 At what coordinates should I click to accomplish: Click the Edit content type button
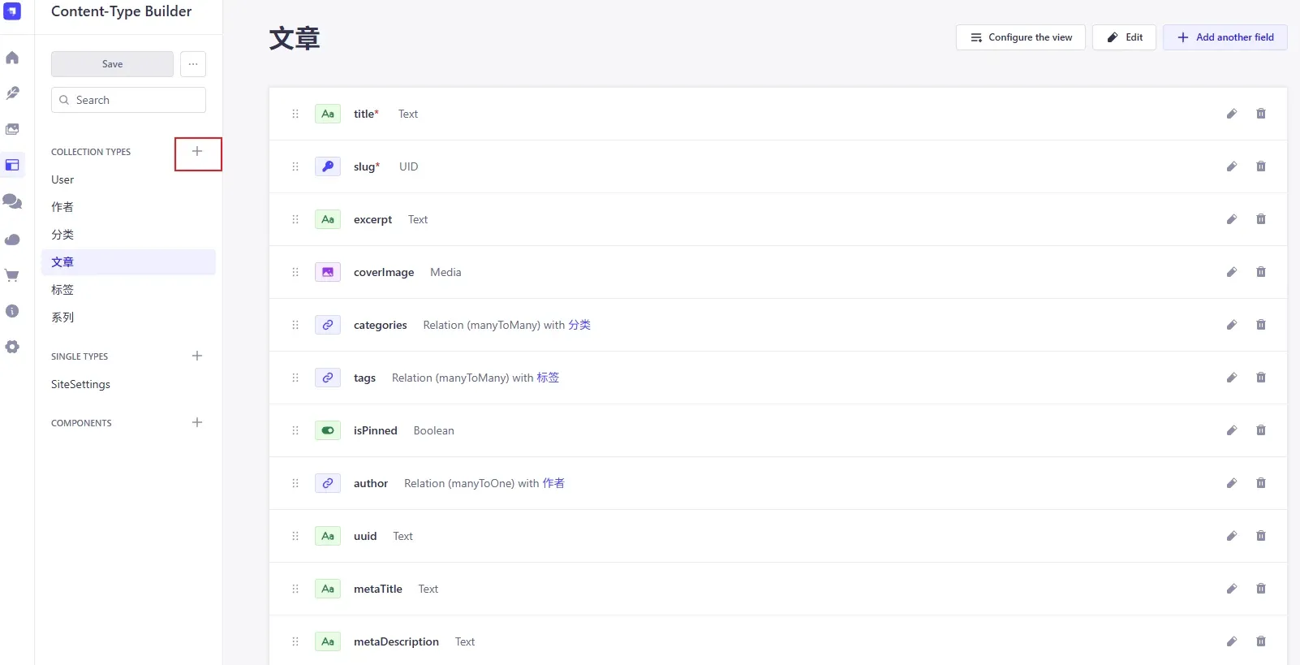click(1124, 37)
